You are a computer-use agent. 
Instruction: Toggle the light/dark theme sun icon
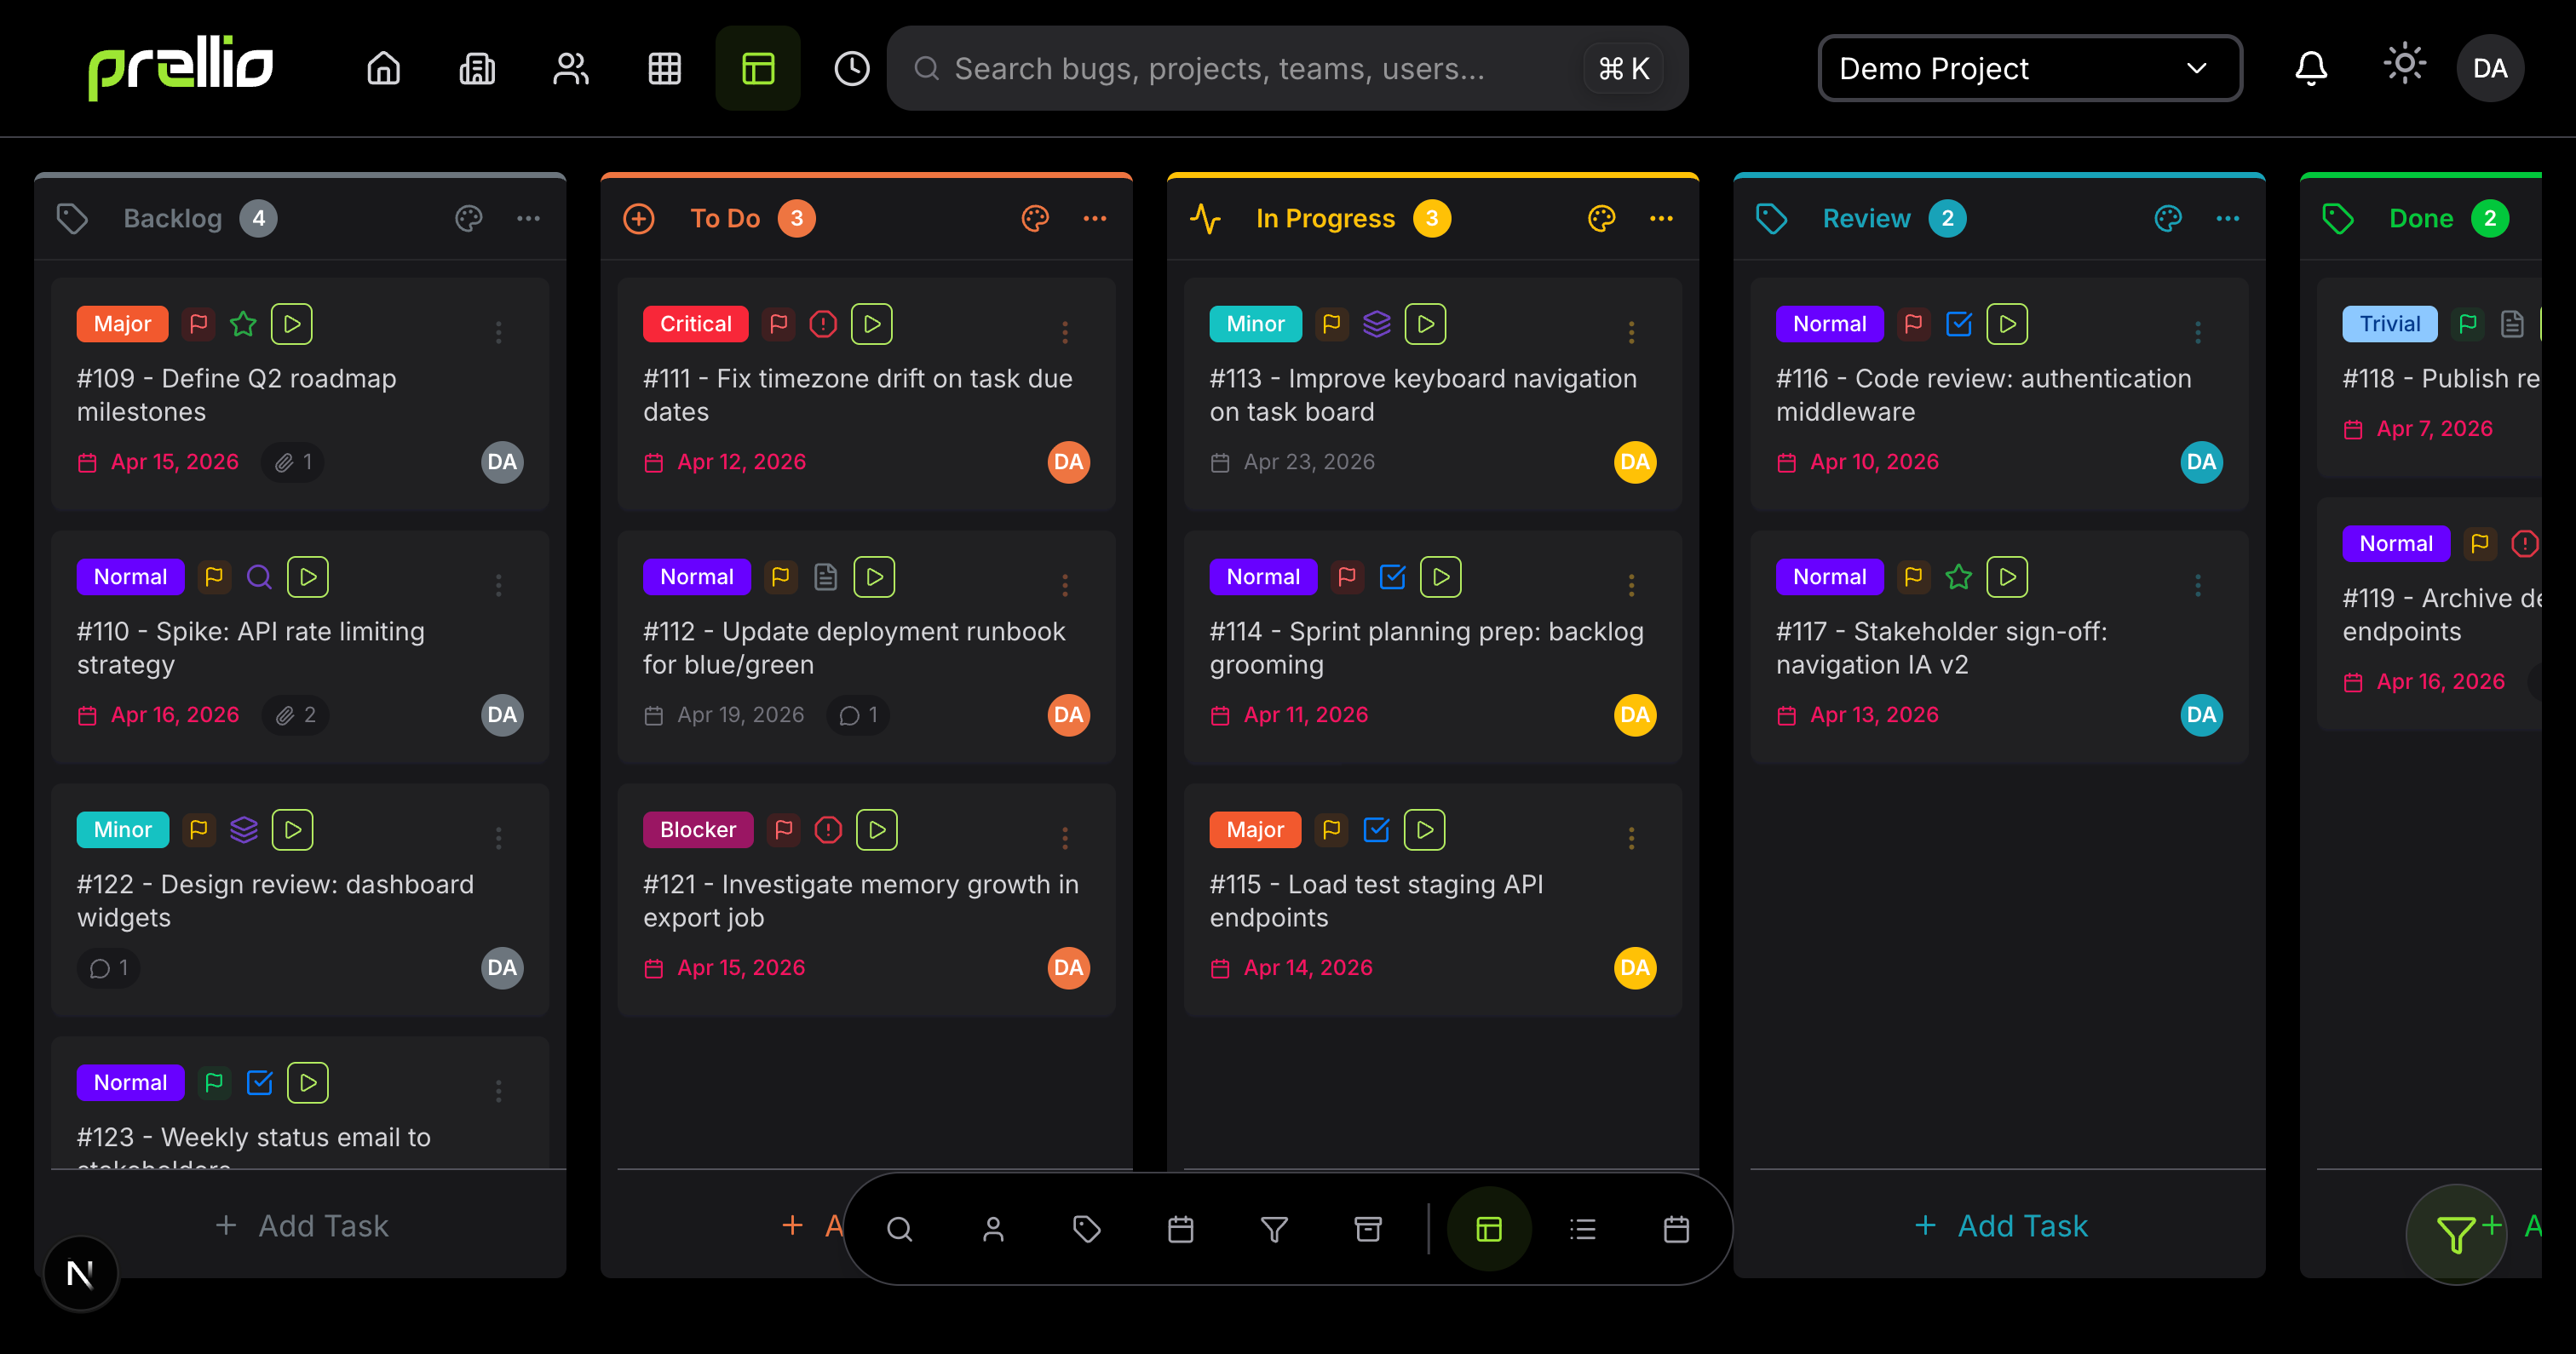[x=2405, y=65]
